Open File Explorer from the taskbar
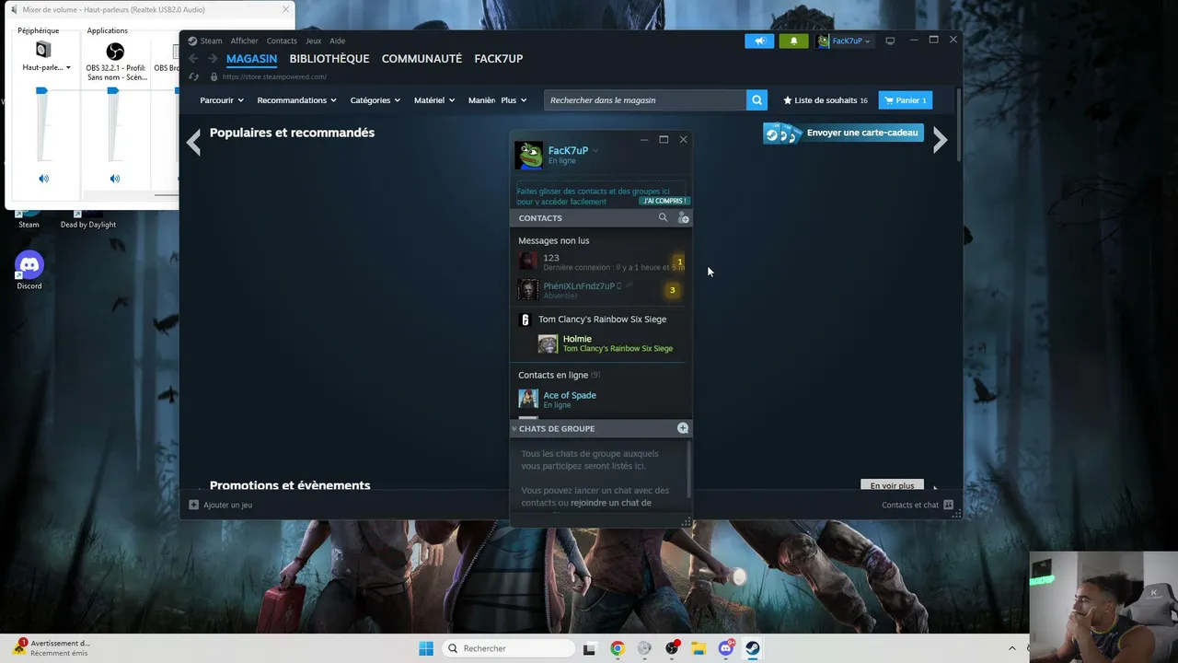 pyautogui.click(x=699, y=648)
